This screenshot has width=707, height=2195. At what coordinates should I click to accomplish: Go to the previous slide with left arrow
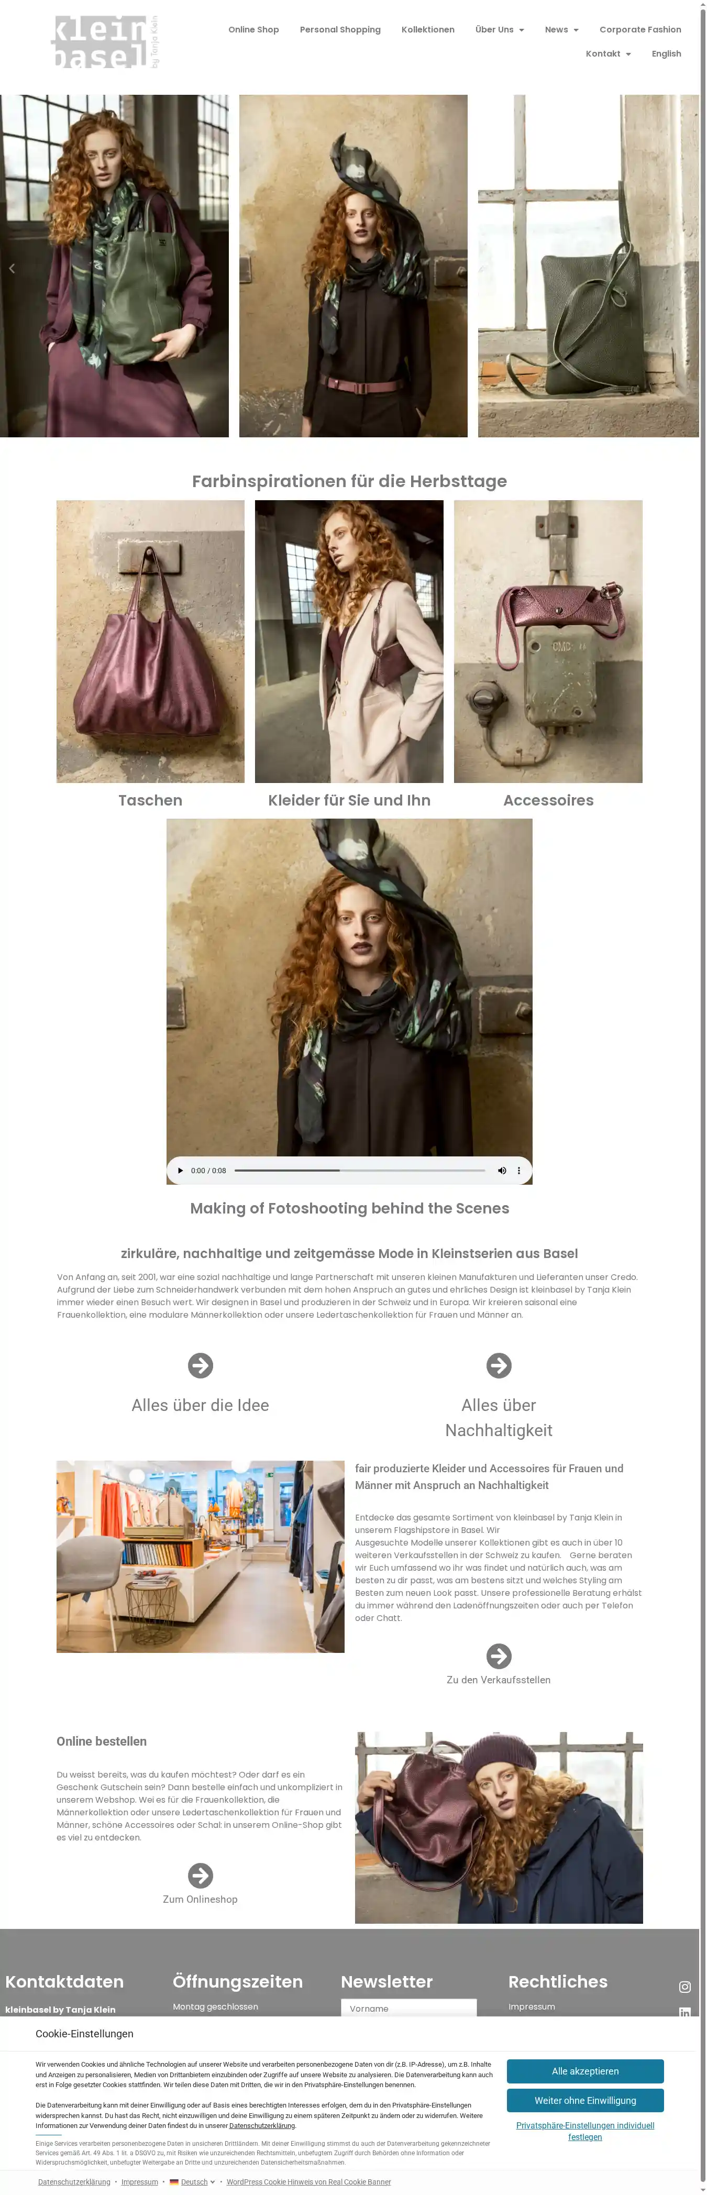[12, 268]
